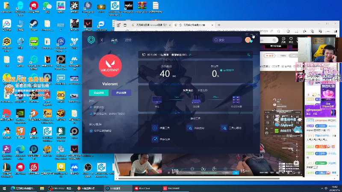Select the first tab above network path diagram
The image size is (342, 192).
click(188, 90)
